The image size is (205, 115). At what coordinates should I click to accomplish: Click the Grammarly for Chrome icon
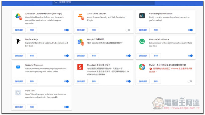click(142, 41)
